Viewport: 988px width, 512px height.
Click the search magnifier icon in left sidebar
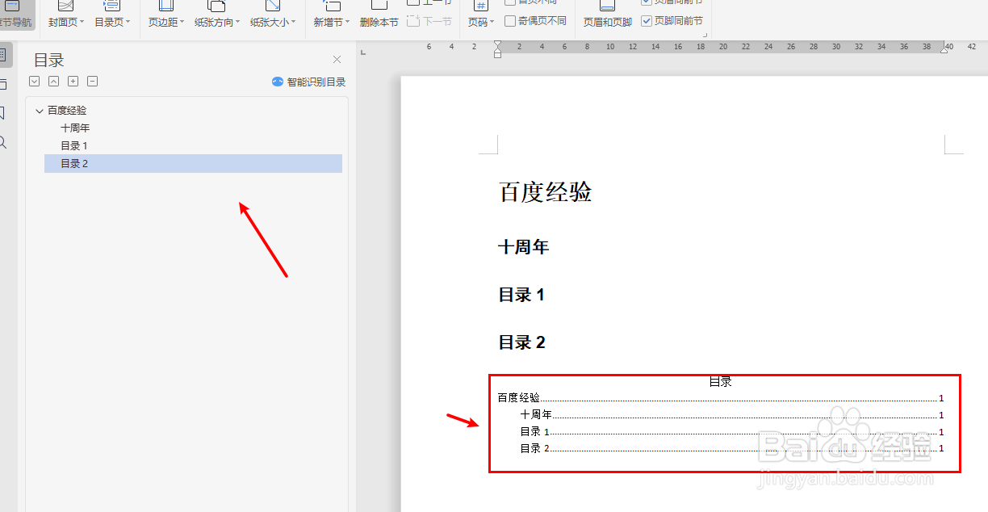coord(3,142)
